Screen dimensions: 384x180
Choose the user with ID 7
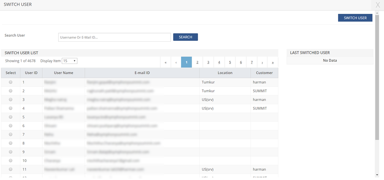(11, 134)
